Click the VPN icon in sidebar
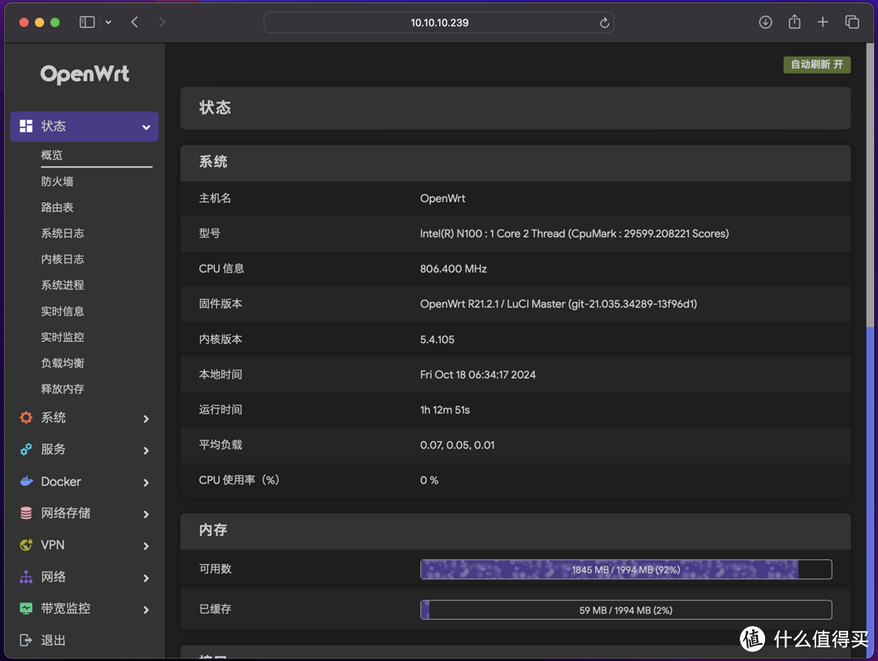The width and height of the screenshot is (878, 661). click(x=26, y=545)
